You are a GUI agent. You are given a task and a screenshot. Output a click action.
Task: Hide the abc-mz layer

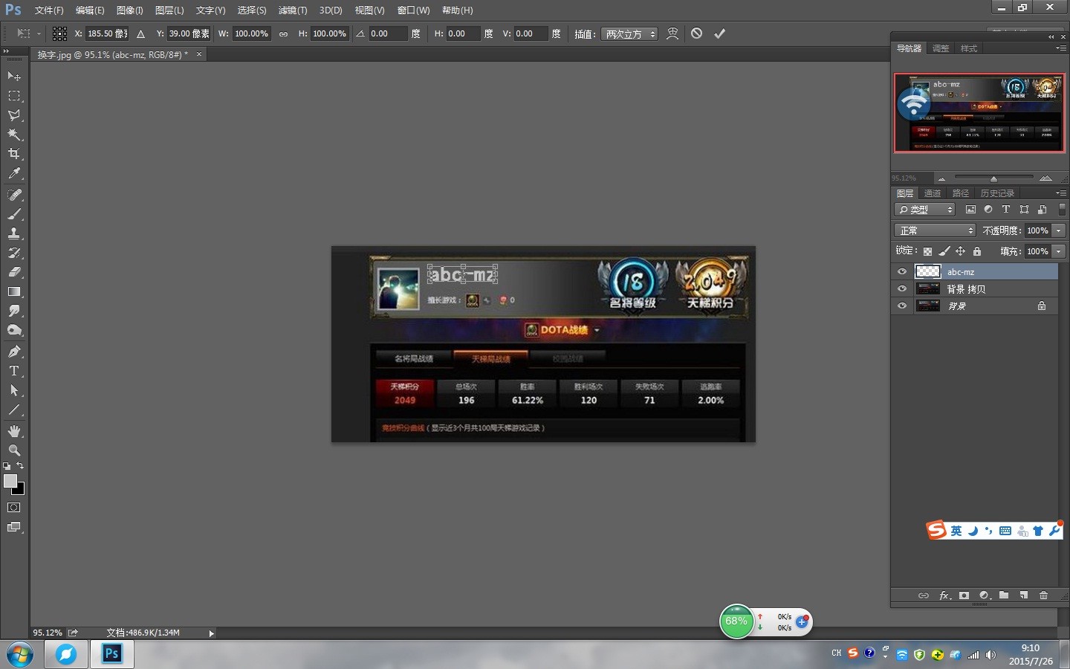[902, 271]
